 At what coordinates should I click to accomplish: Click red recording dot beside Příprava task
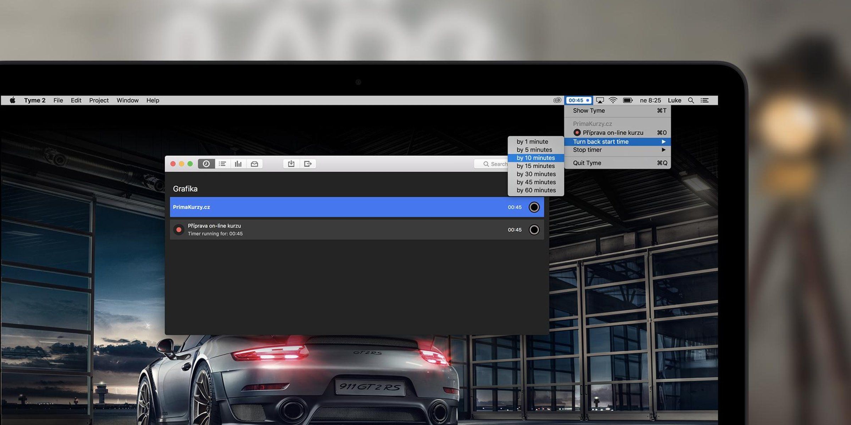tap(179, 230)
